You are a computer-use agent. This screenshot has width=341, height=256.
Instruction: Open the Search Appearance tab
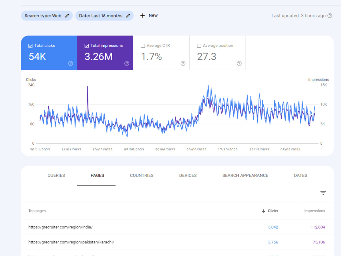pos(245,175)
